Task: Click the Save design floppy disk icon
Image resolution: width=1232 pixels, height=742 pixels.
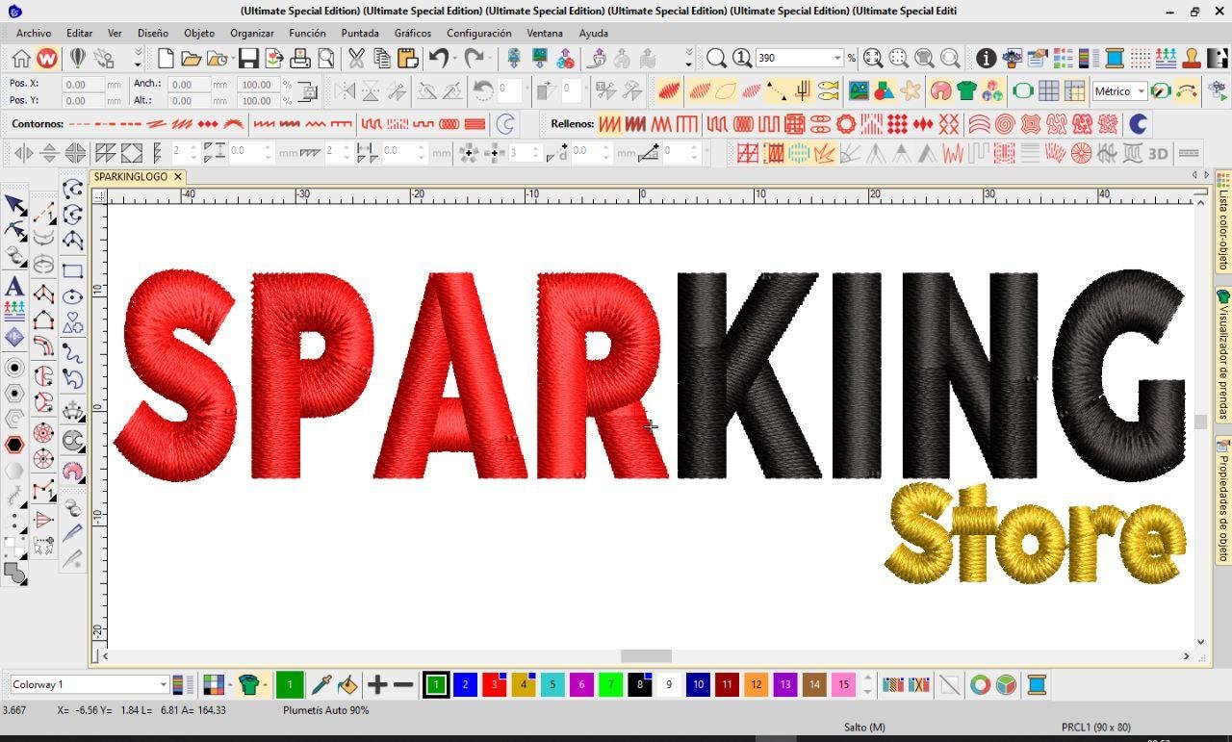Action: pos(248,59)
